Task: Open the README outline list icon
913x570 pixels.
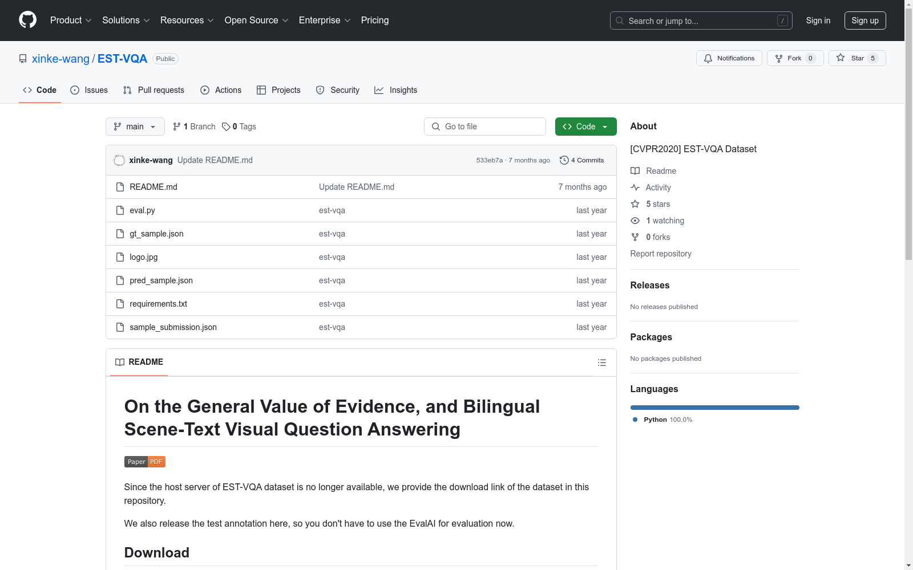Action: pyautogui.click(x=601, y=363)
